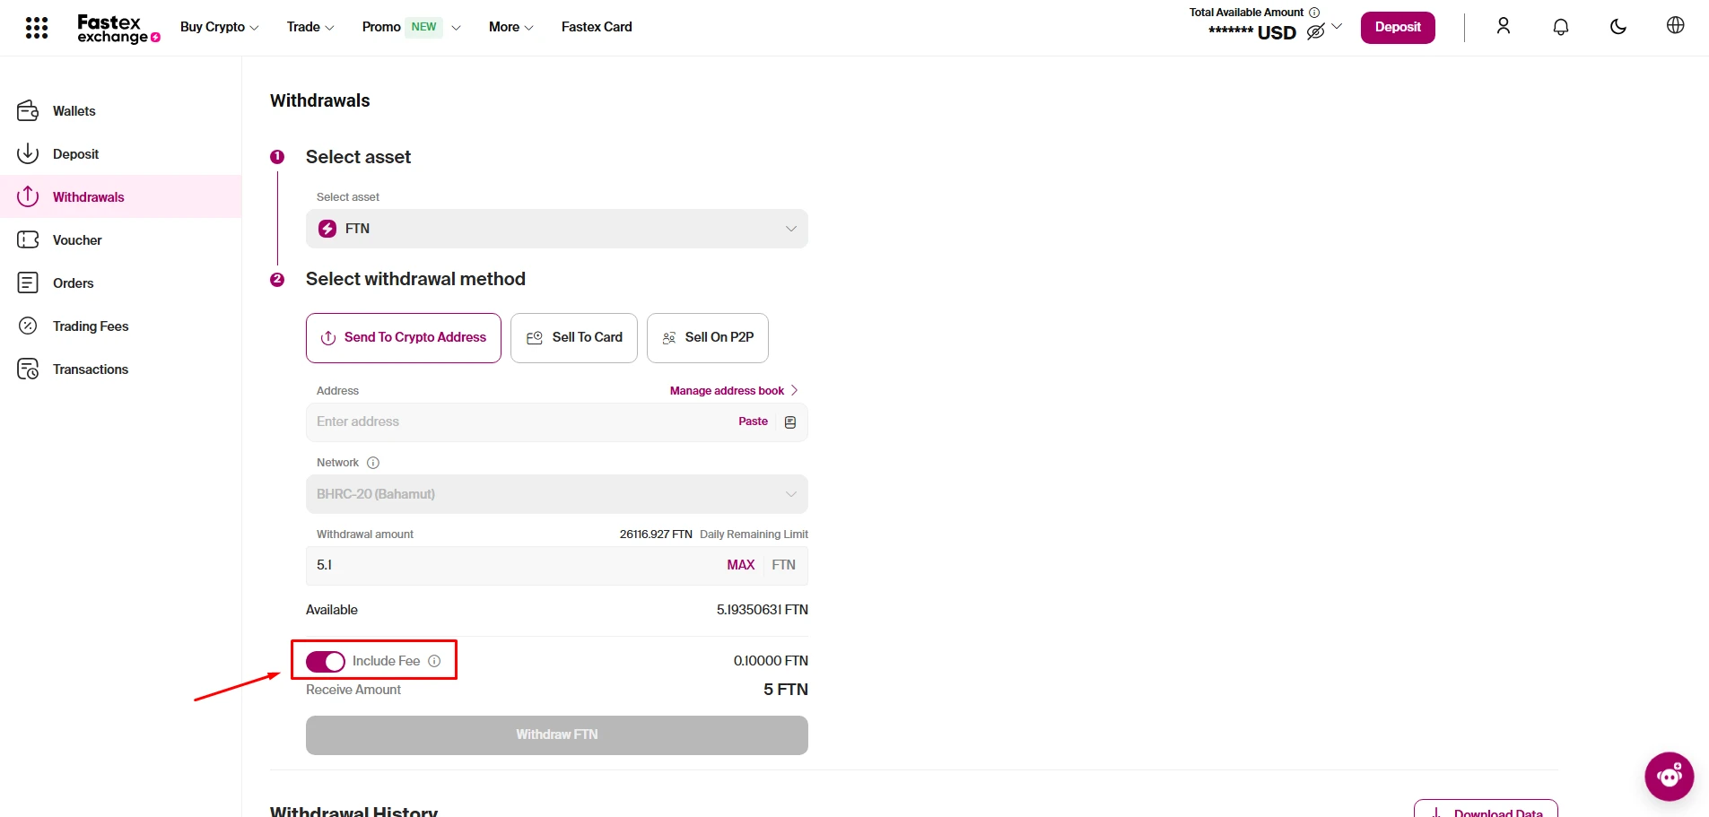This screenshot has height=817, width=1709.
Task: Open the user profile icon
Action: pyautogui.click(x=1504, y=26)
